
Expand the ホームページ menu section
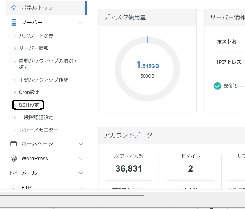tap(81, 144)
